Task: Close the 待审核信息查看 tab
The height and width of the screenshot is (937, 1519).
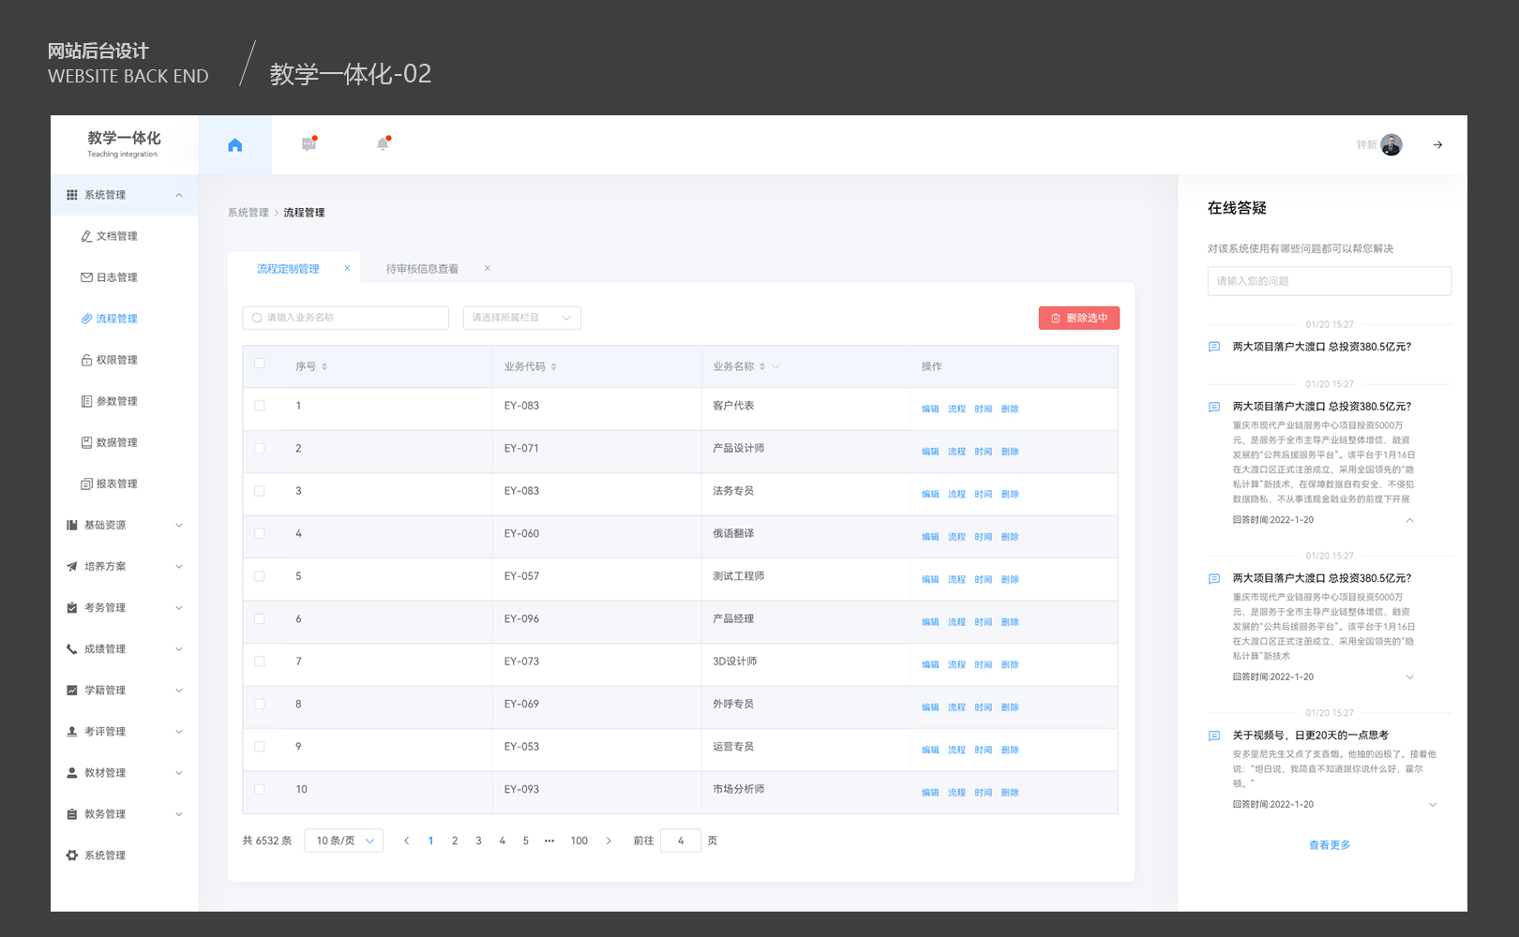Action: tap(488, 268)
